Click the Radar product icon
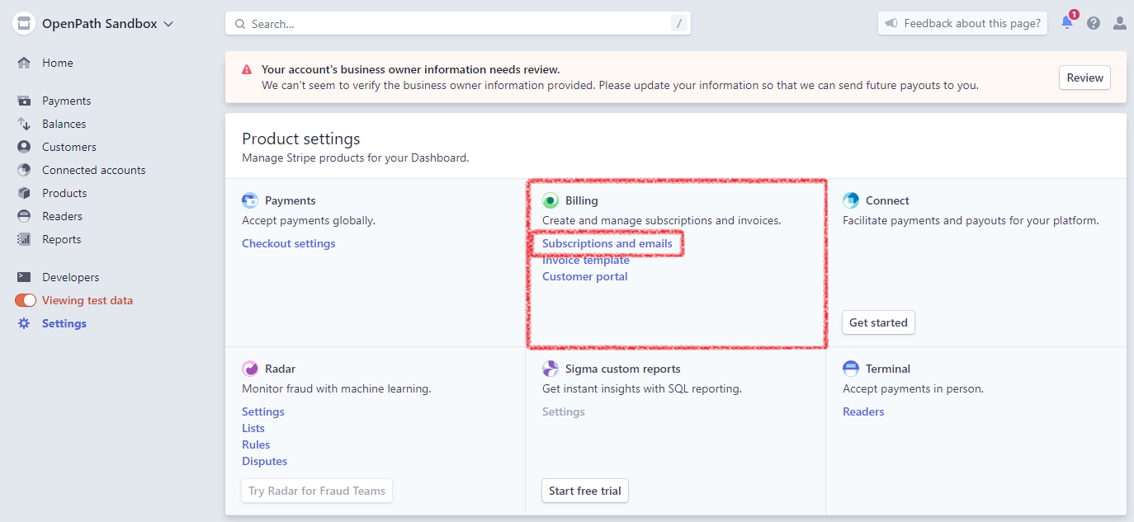The width and height of the screenshot is (1134, 522). [x=250, y=369]
